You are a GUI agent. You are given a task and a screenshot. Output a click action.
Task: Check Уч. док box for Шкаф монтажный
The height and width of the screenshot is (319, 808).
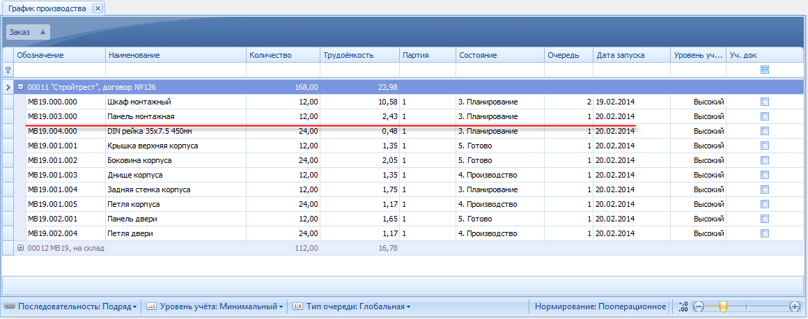[x=765, y=102]
